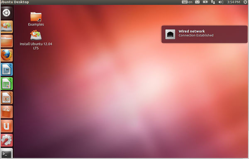Viewport: 249px width, 159px height.
Task: Open Ubuntu Software Center shopping bag
Action: click(x=7, y=112)
